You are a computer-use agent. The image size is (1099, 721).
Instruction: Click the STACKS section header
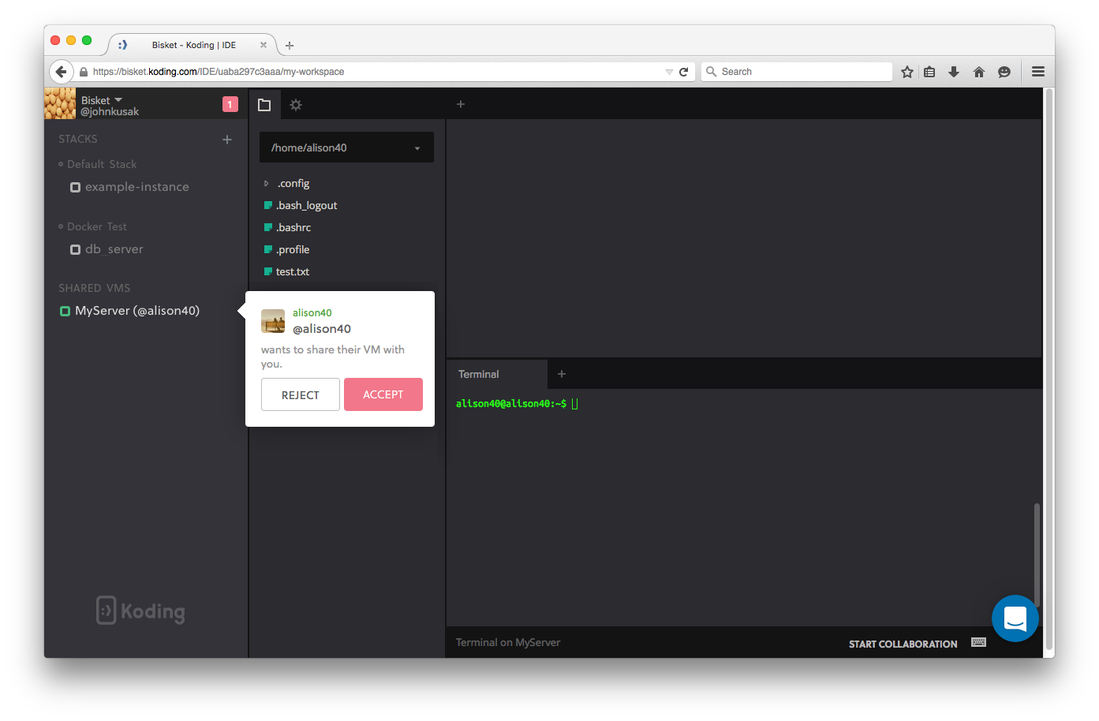[x=78, y=139]
